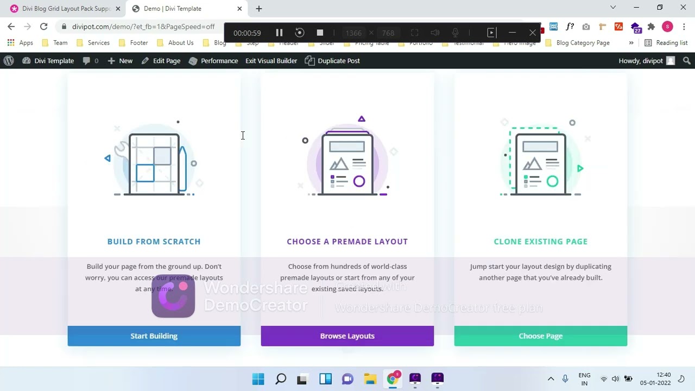This screenshot has height=391, width=695.
Task: Open the comments bubble showing 0
Action: 91,61
